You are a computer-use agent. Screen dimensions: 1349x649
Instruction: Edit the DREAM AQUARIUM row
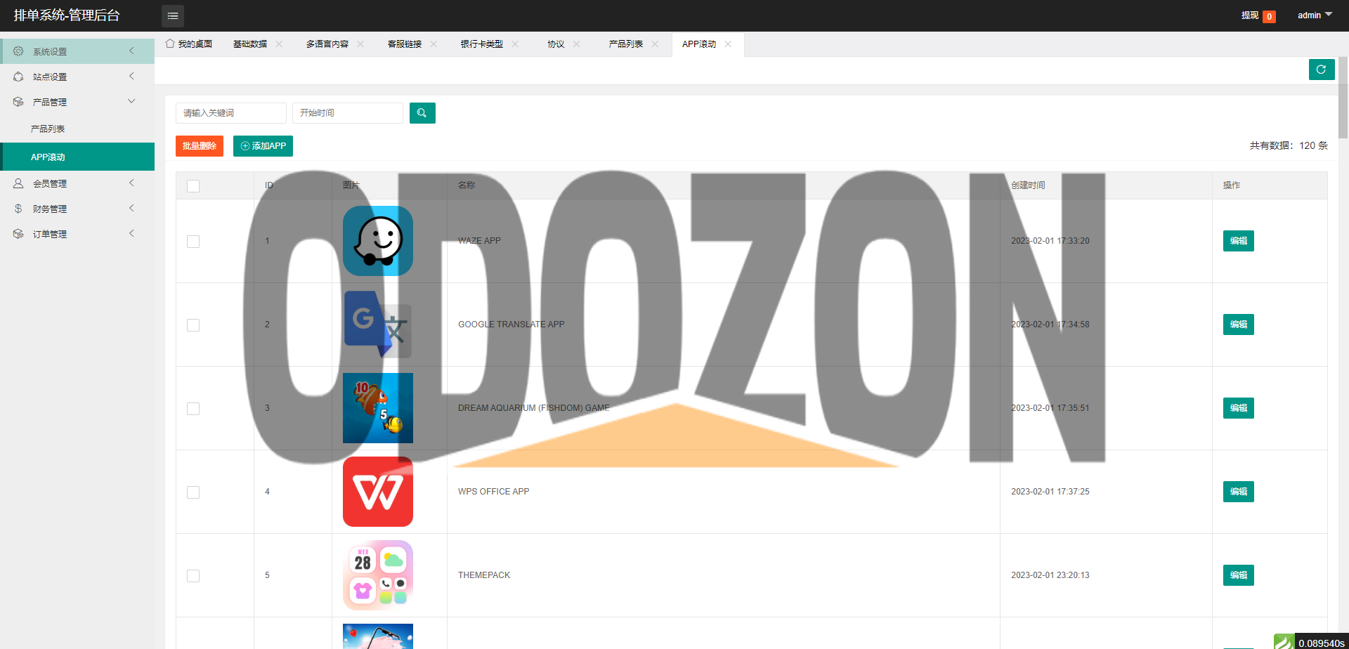pos(1238,408)
